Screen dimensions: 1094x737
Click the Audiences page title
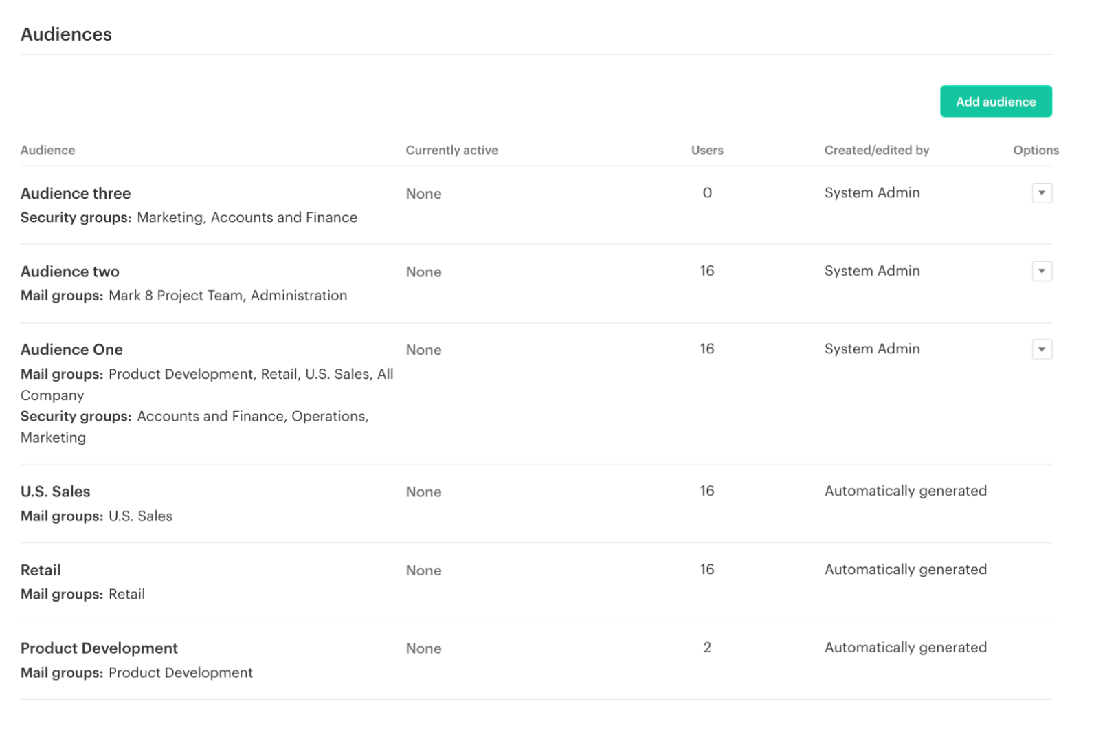point(66,34)
